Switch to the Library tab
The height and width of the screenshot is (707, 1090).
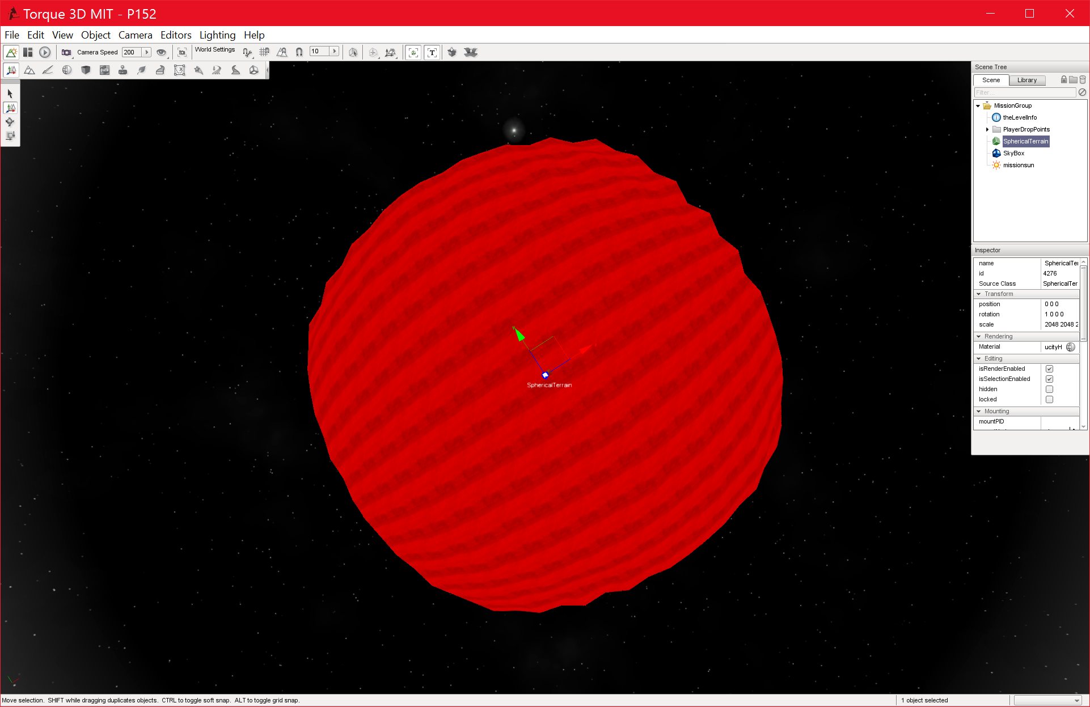pos(1027,80)
